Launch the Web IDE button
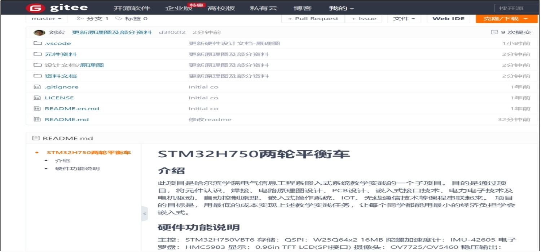This screenshot has width=541, height=252. (x=448, y=19)
